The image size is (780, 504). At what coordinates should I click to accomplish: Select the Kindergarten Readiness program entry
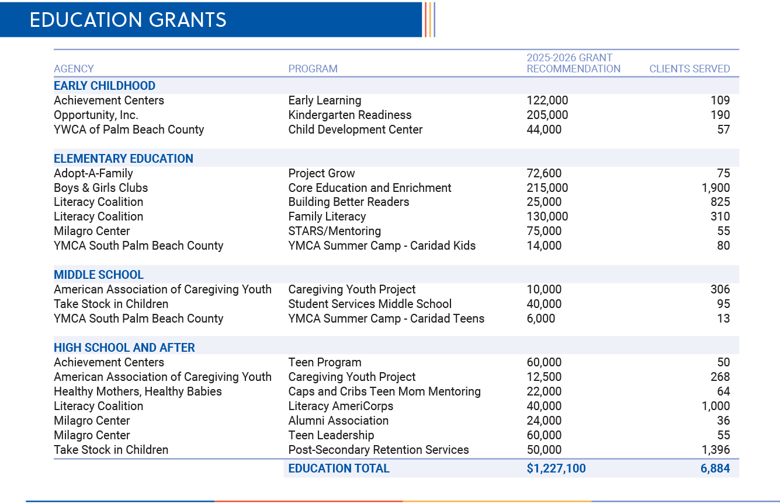coord(349,115)
